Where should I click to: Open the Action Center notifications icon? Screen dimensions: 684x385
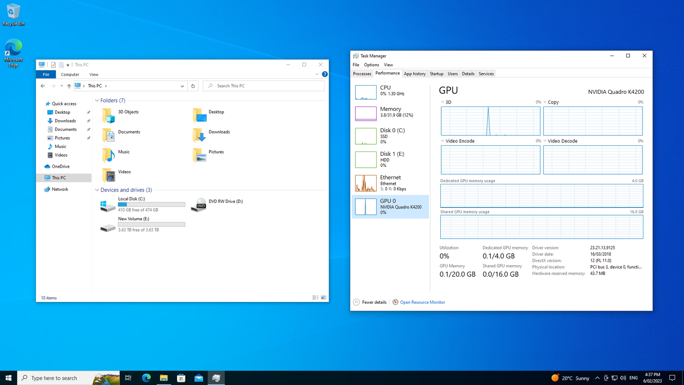click(x=672, y=378)
